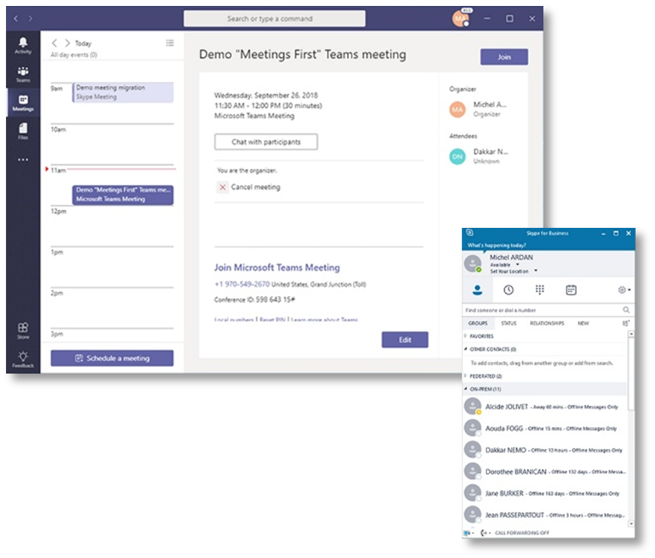Click Add a contact icon in Skype
655x558 pixels.
point(626,323)
